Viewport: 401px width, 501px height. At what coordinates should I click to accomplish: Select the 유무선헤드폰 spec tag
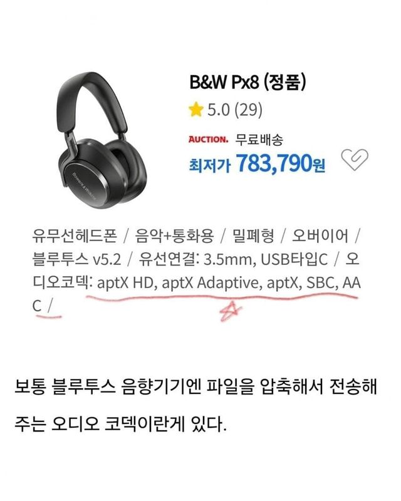tap(75, 236)
